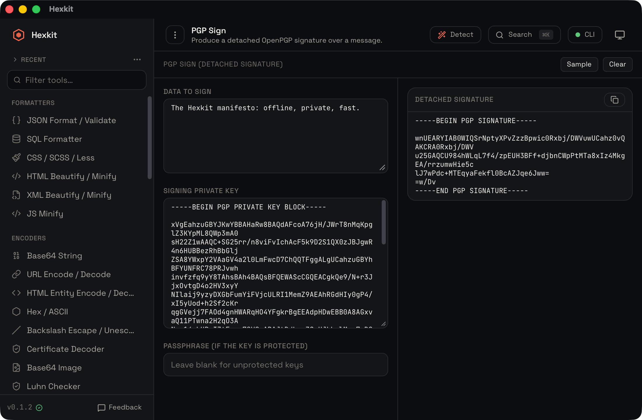Click the green CLI status dot
The width and height of the screenshot is (642, 420).
(578, 35)
